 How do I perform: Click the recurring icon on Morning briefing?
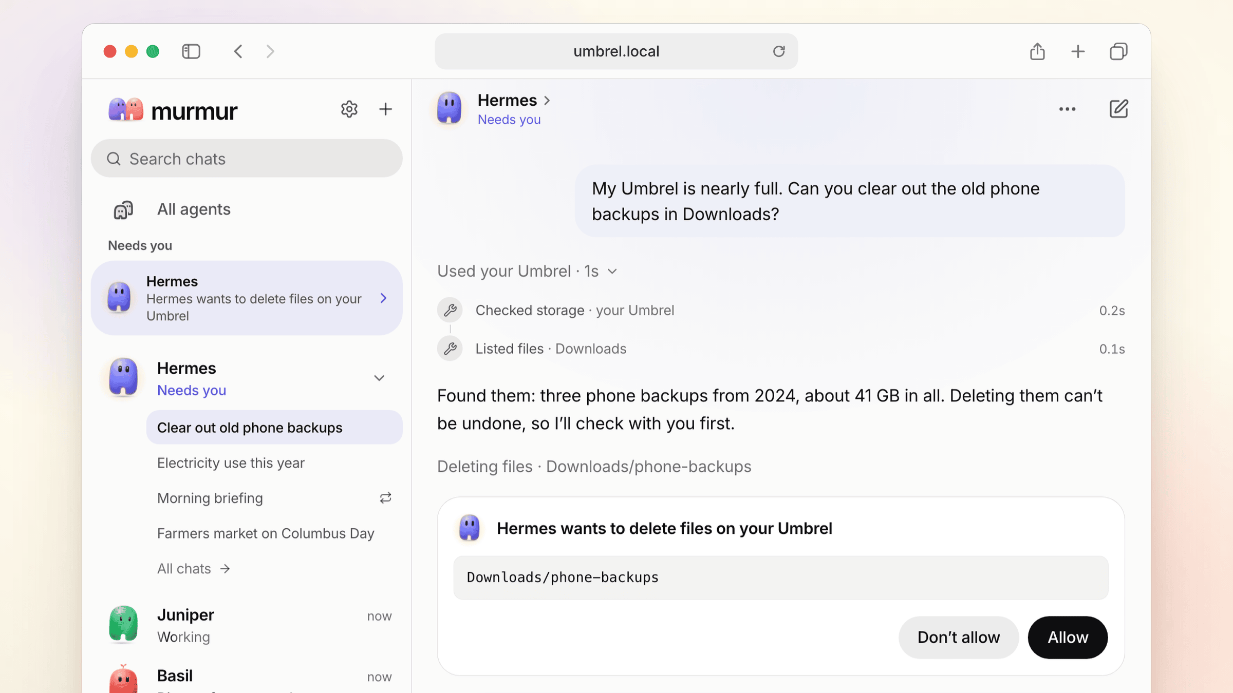385,497
